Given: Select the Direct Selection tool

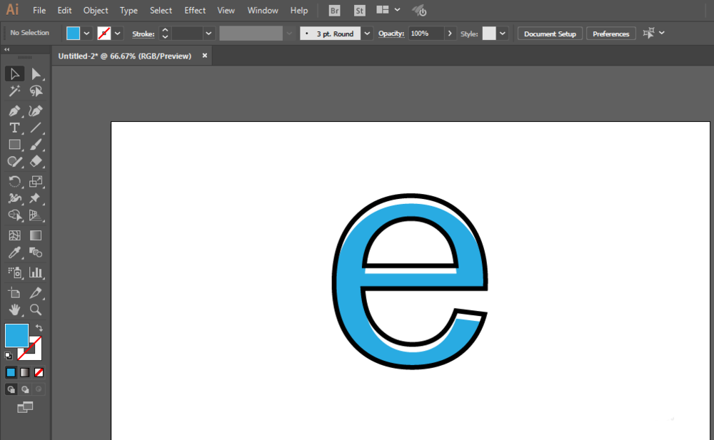Looking at the screenshot, I should click(x=36, y=74).
